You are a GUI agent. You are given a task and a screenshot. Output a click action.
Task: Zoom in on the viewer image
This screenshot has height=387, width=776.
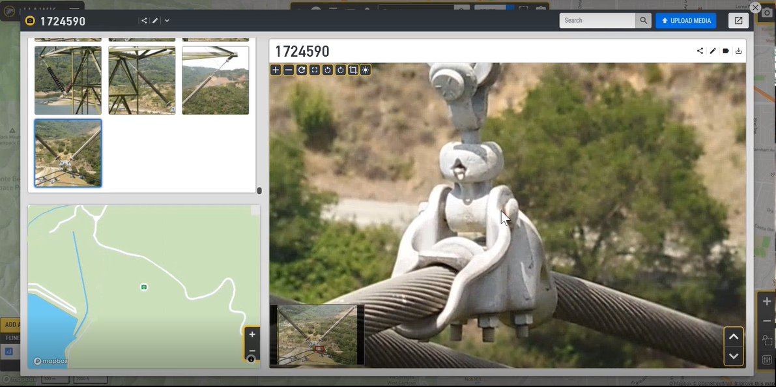(x=276, y=70)
